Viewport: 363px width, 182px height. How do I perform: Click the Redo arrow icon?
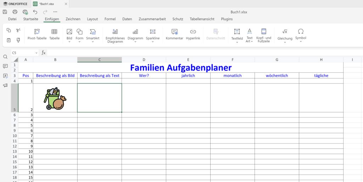pyautogui.click(x=45, y=12)
